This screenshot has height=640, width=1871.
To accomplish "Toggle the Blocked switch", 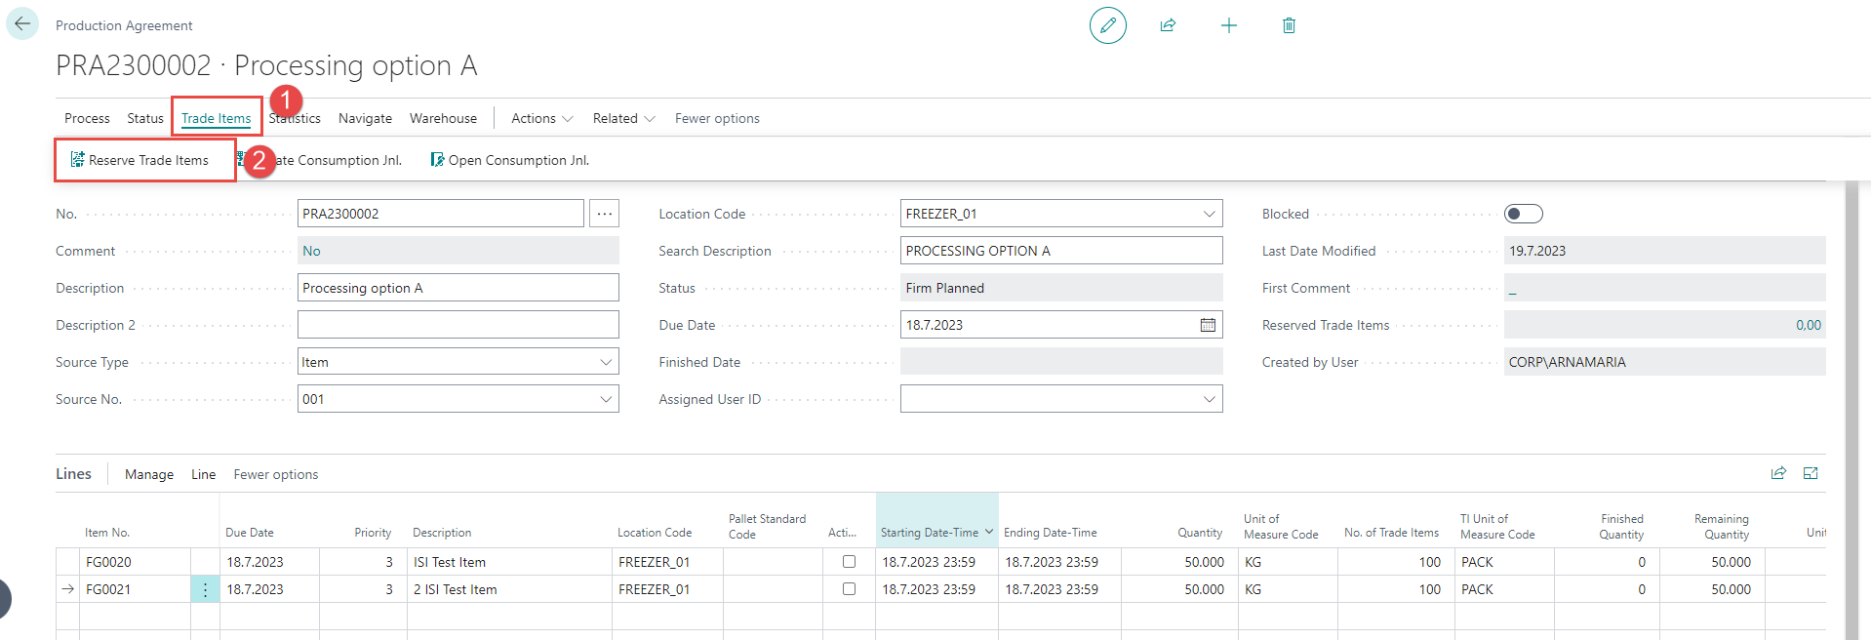I will pyautogui.click(x=1523, y=214).
